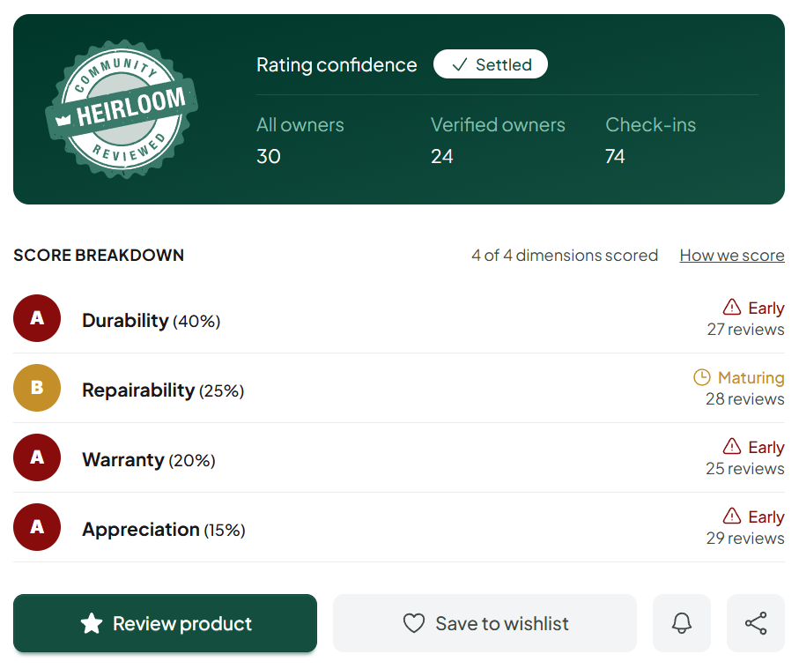The height and width of the screenshot is (669, 799).
Task: Select the Repairability (25%) row
Action: click(x=399, y=388)
